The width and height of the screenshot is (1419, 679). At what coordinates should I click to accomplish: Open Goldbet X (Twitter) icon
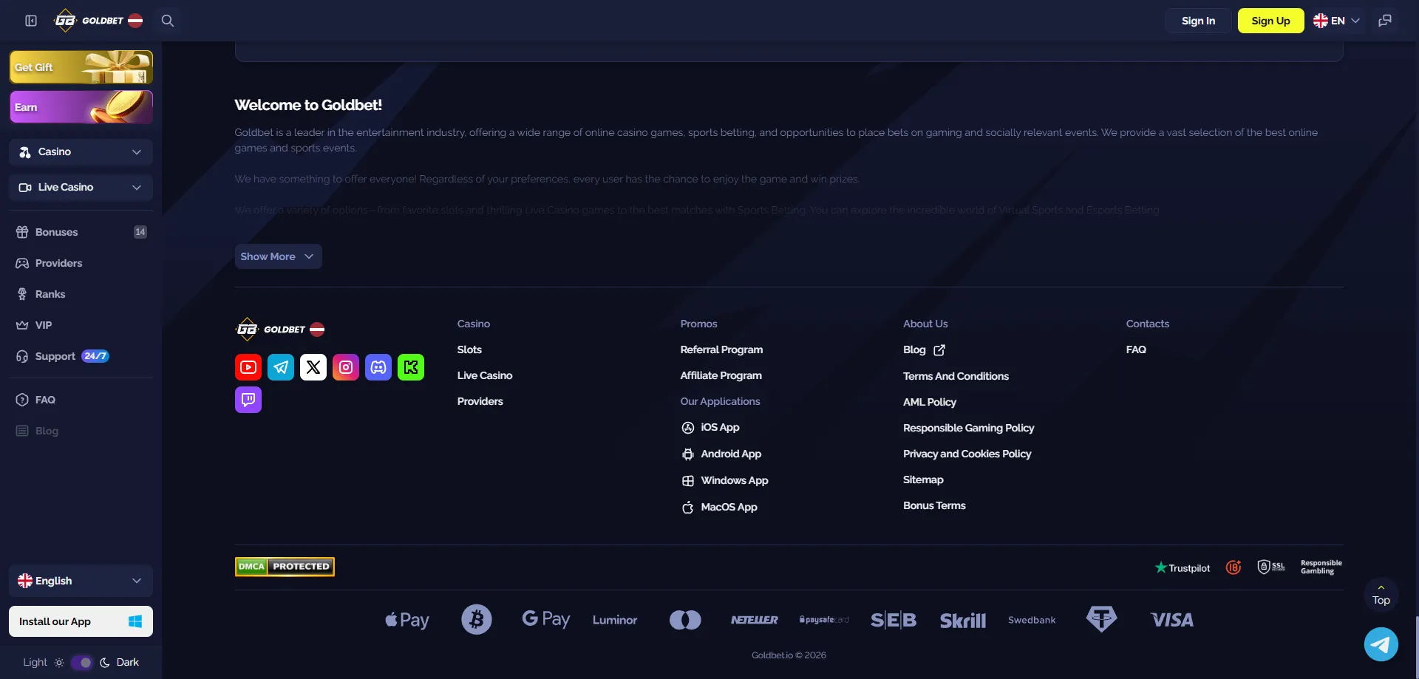click(x=313, y=367)
